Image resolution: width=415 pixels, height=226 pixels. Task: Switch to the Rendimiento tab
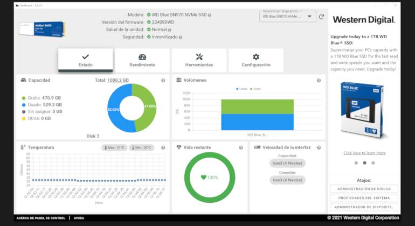point(142,60)
